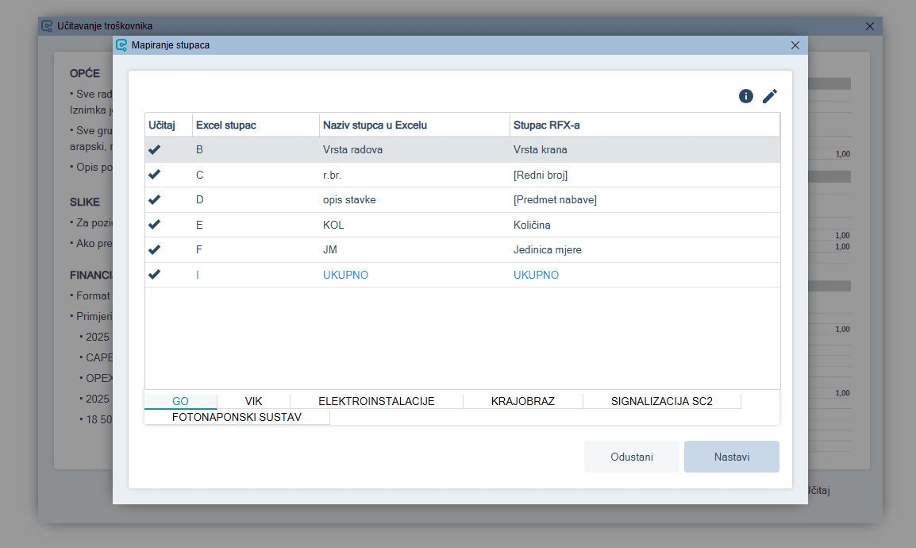Select the 'opis stavke' row cell
The height and width of the screenshot is (548, 916).
click(349, 200)
